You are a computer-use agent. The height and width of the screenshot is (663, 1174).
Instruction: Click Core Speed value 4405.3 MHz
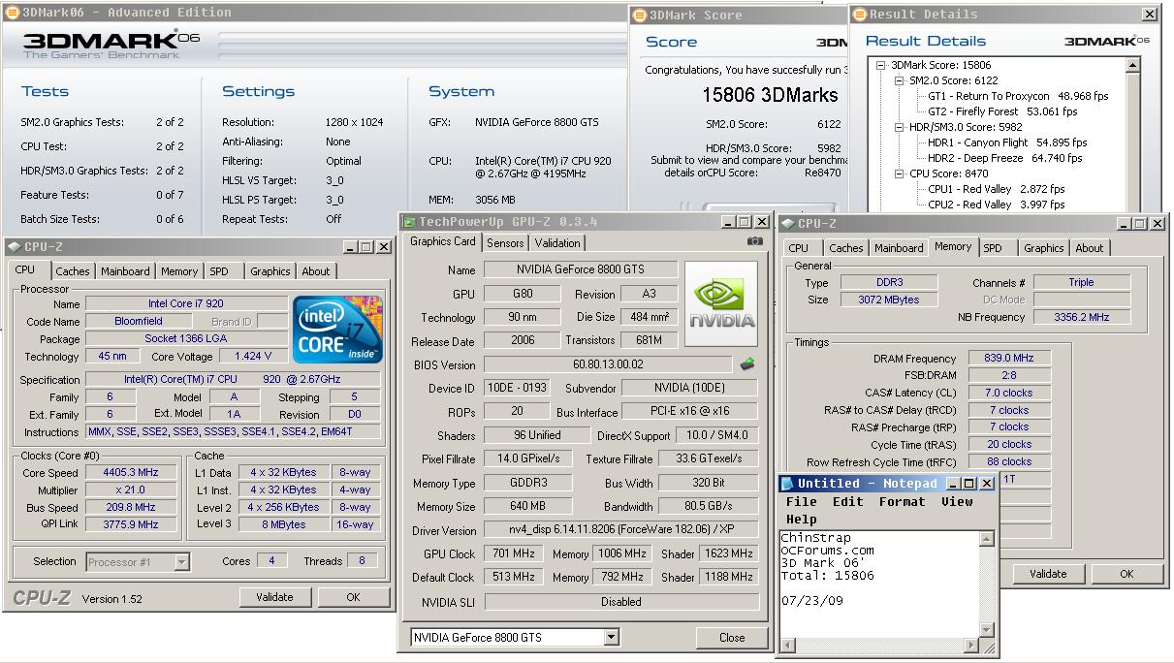[130, 473]
